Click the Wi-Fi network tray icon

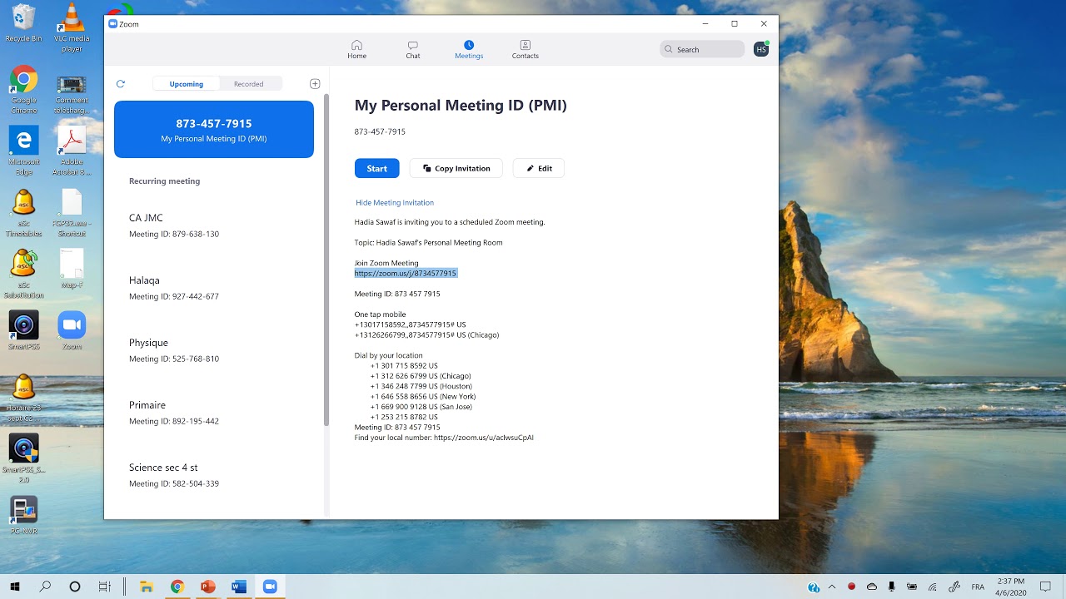click(934, 587)
